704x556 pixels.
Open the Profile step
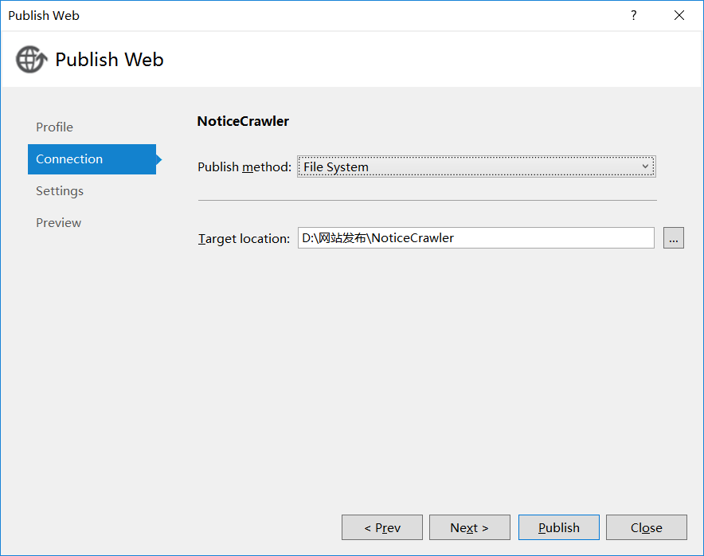pos(54,127)
